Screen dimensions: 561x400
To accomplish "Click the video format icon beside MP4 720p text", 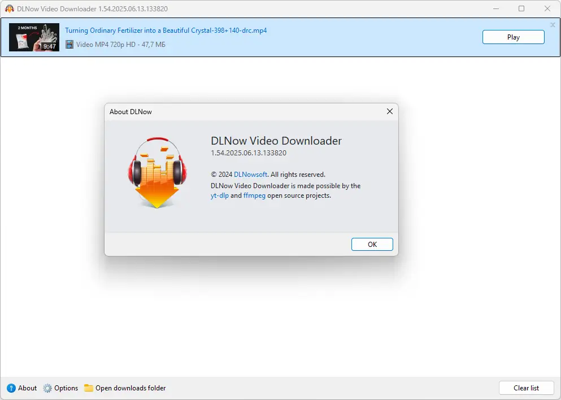I will coord(69,44).
